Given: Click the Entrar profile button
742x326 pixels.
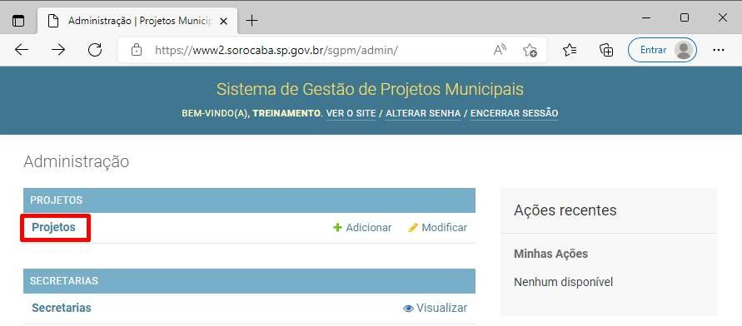Looking at the screenshot, I should coord(662,50).
